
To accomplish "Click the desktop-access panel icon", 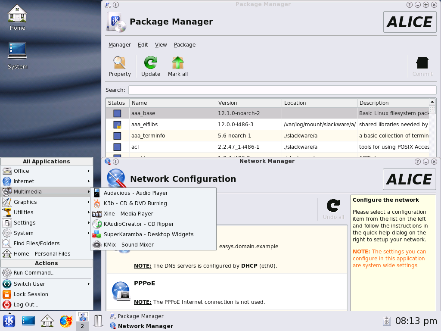I will point(28,321).
